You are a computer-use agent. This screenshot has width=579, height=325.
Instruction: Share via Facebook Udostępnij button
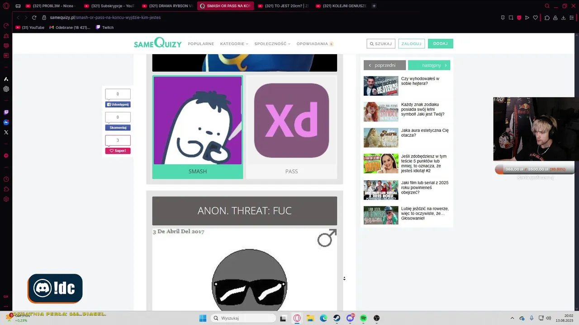(118, 104)
